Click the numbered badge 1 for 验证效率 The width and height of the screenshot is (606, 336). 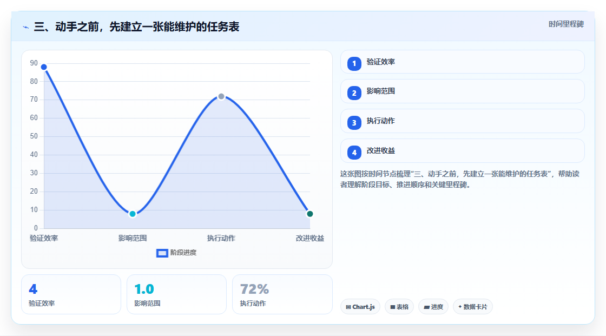pos(354,63)
